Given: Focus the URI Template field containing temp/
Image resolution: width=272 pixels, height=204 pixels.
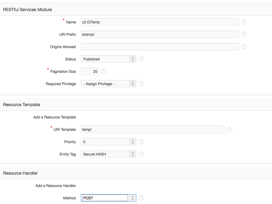Looking at the screenshot, I should [x=152, y=129].
